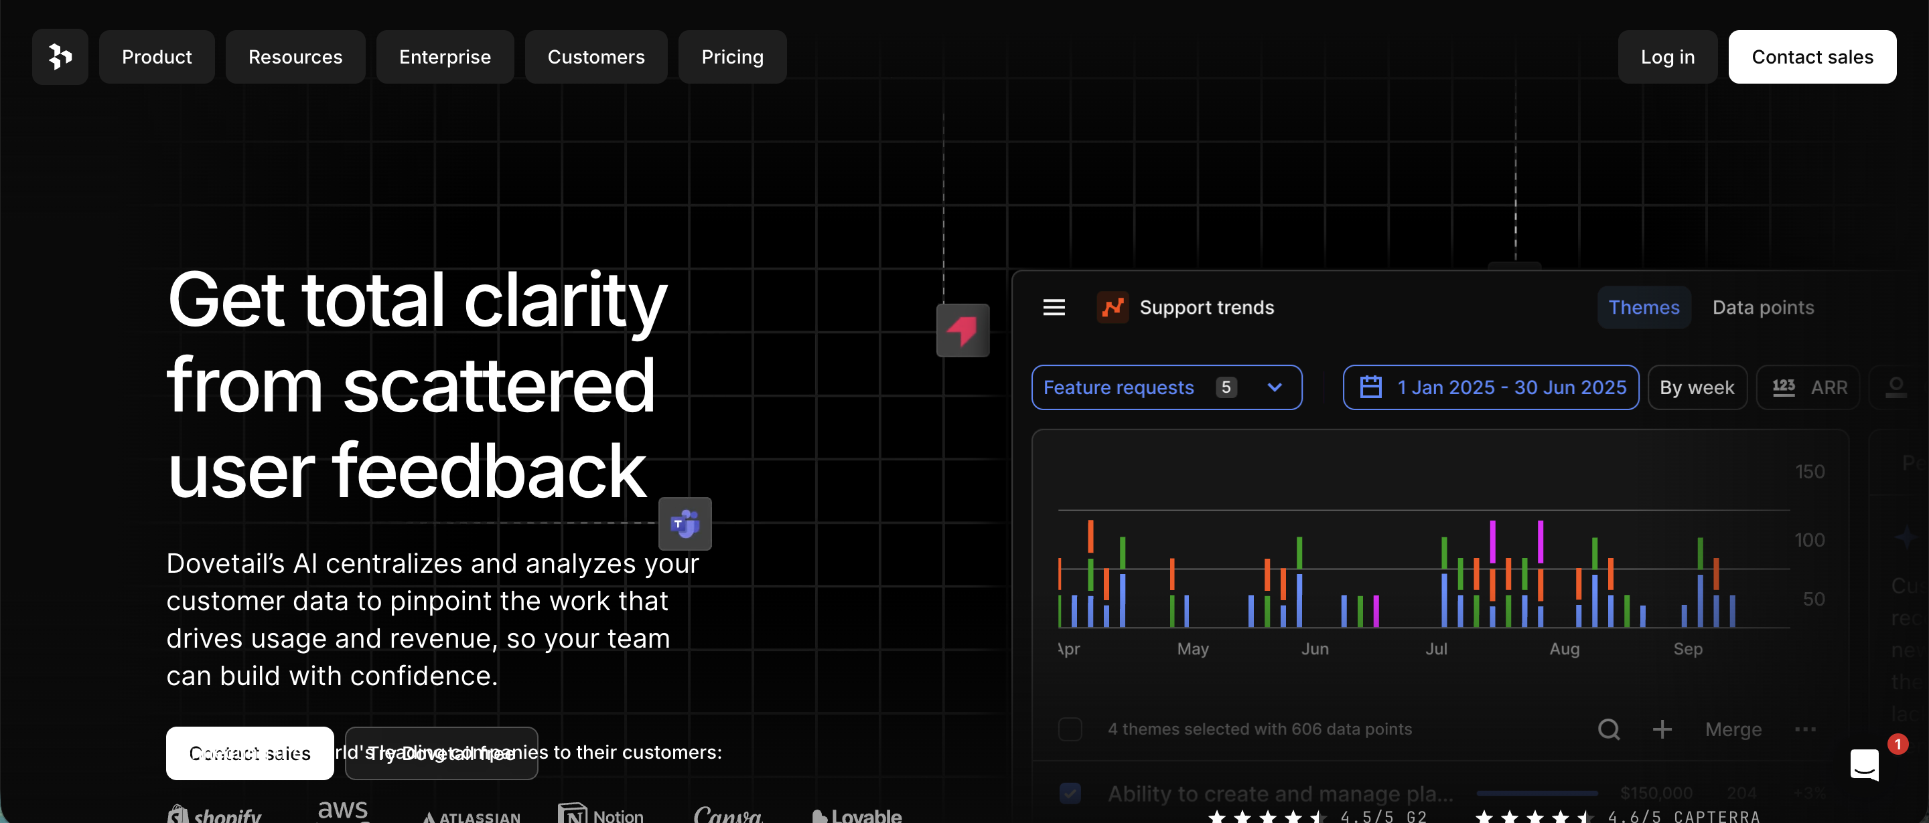Uncheck the 'Ability to create and manage' theme

pos(1070,793)
